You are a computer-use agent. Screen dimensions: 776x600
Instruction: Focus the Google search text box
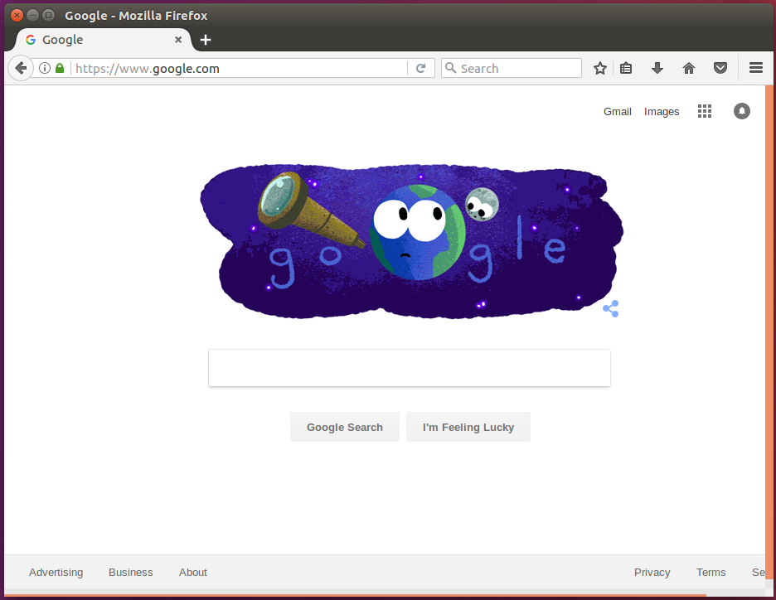(x=410, y=368)
